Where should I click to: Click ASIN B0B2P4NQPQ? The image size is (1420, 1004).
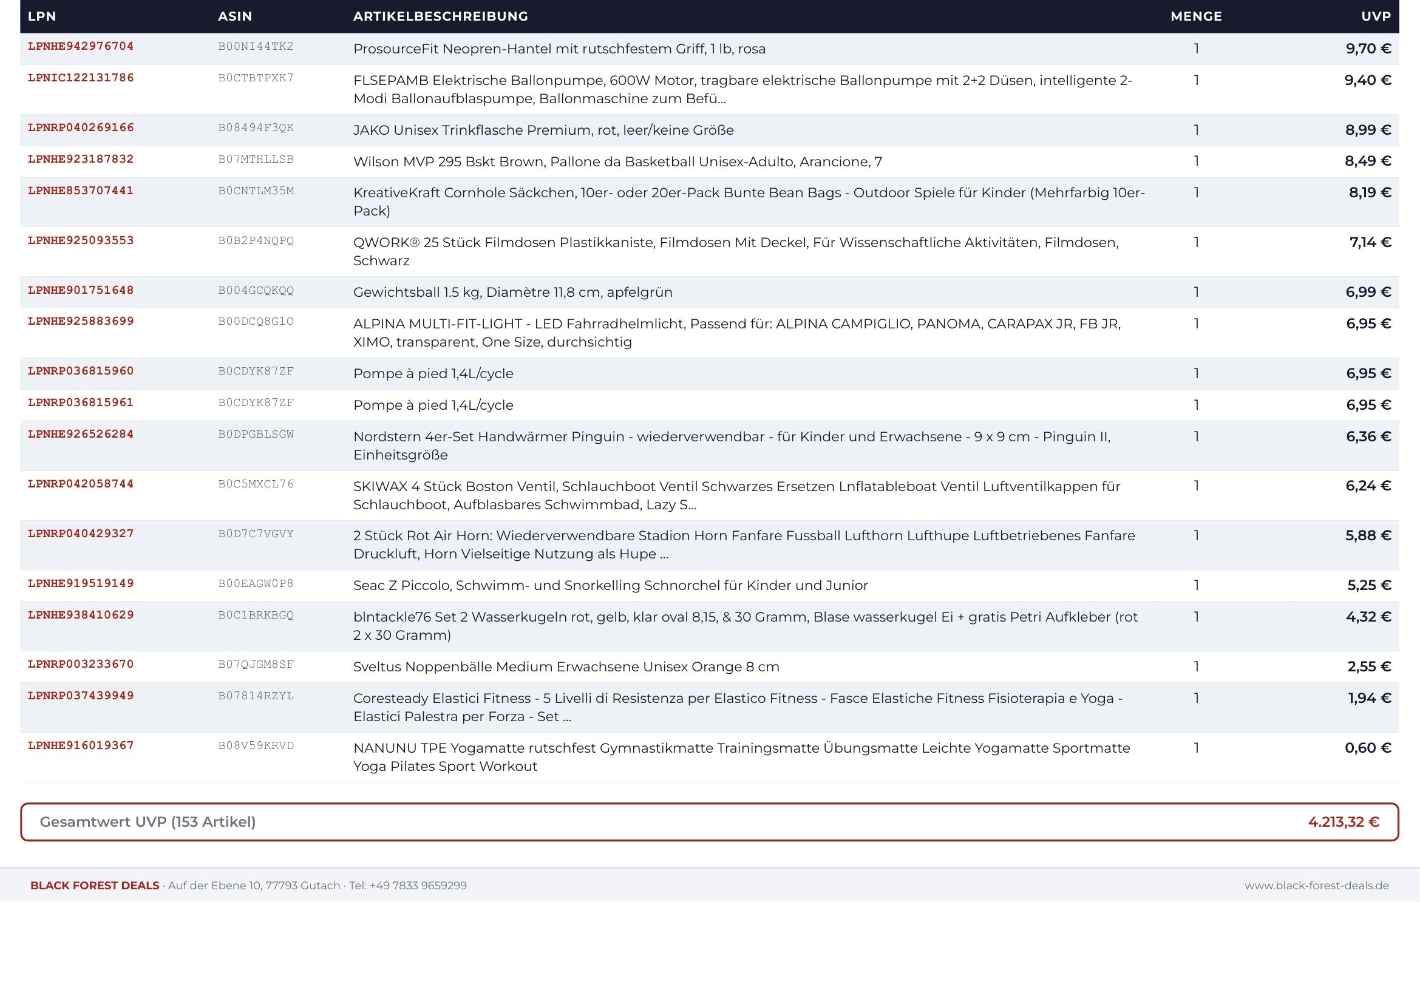tap(256, 240)
